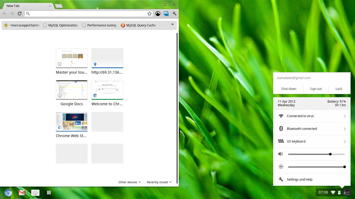The image size is (355, 199).
Task: Open the apps grid launcher
Action: pos(49,193)
